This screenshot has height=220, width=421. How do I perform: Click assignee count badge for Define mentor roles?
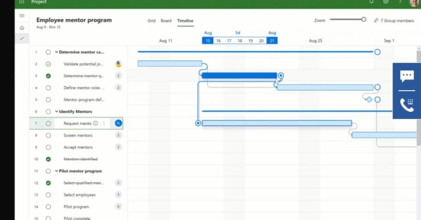(118, 87)
